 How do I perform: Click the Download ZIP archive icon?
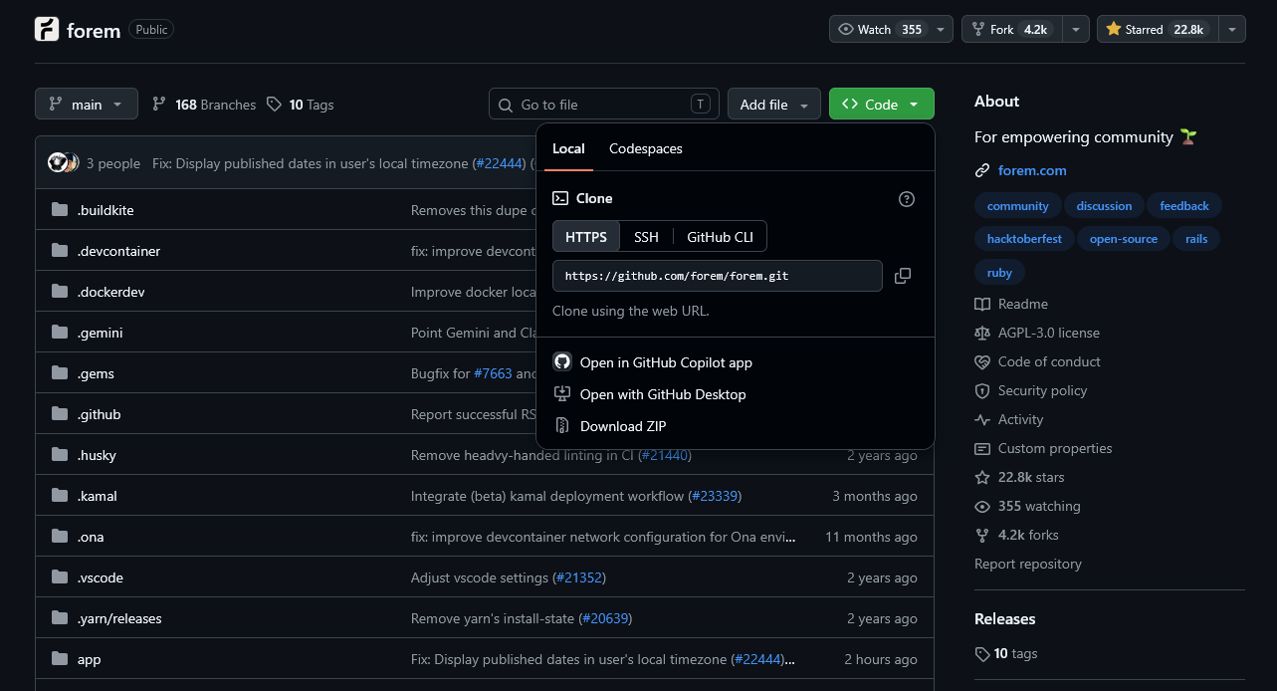[x=562, y=426]
